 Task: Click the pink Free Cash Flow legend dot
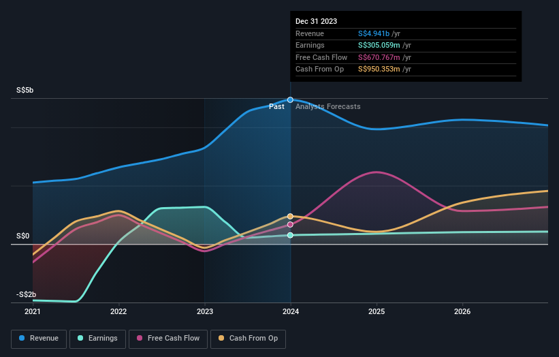pos(140,338)
